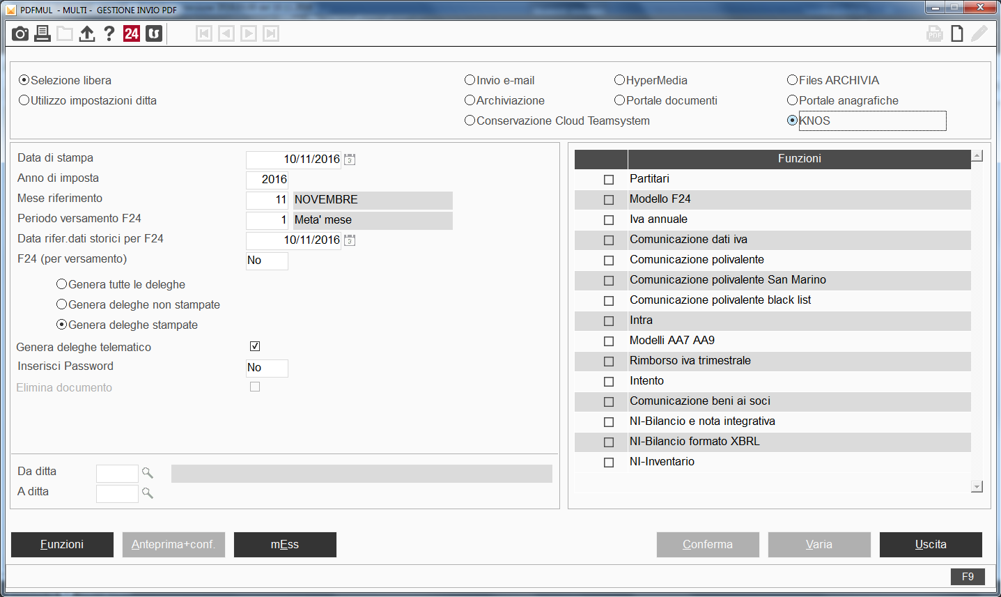1001x597 pixels.
Task: Click Funzioni list scroll up arrow
Action: 977,156
